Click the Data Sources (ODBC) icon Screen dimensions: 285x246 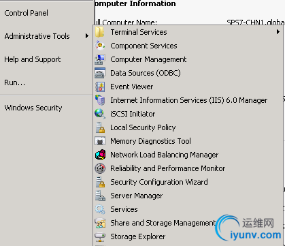coord(100,73)
